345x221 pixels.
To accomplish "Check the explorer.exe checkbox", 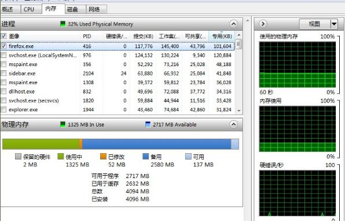I will pos(3,110).
